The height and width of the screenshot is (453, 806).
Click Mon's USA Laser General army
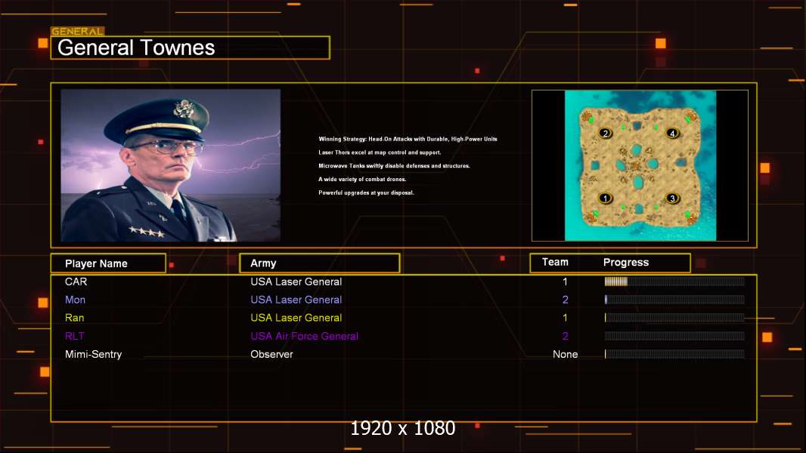(296, 300)
